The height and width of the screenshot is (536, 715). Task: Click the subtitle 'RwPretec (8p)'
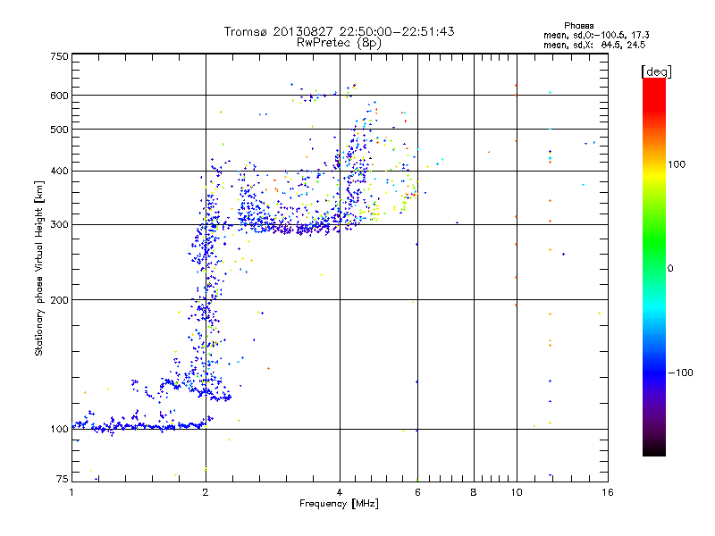(339, 43)
